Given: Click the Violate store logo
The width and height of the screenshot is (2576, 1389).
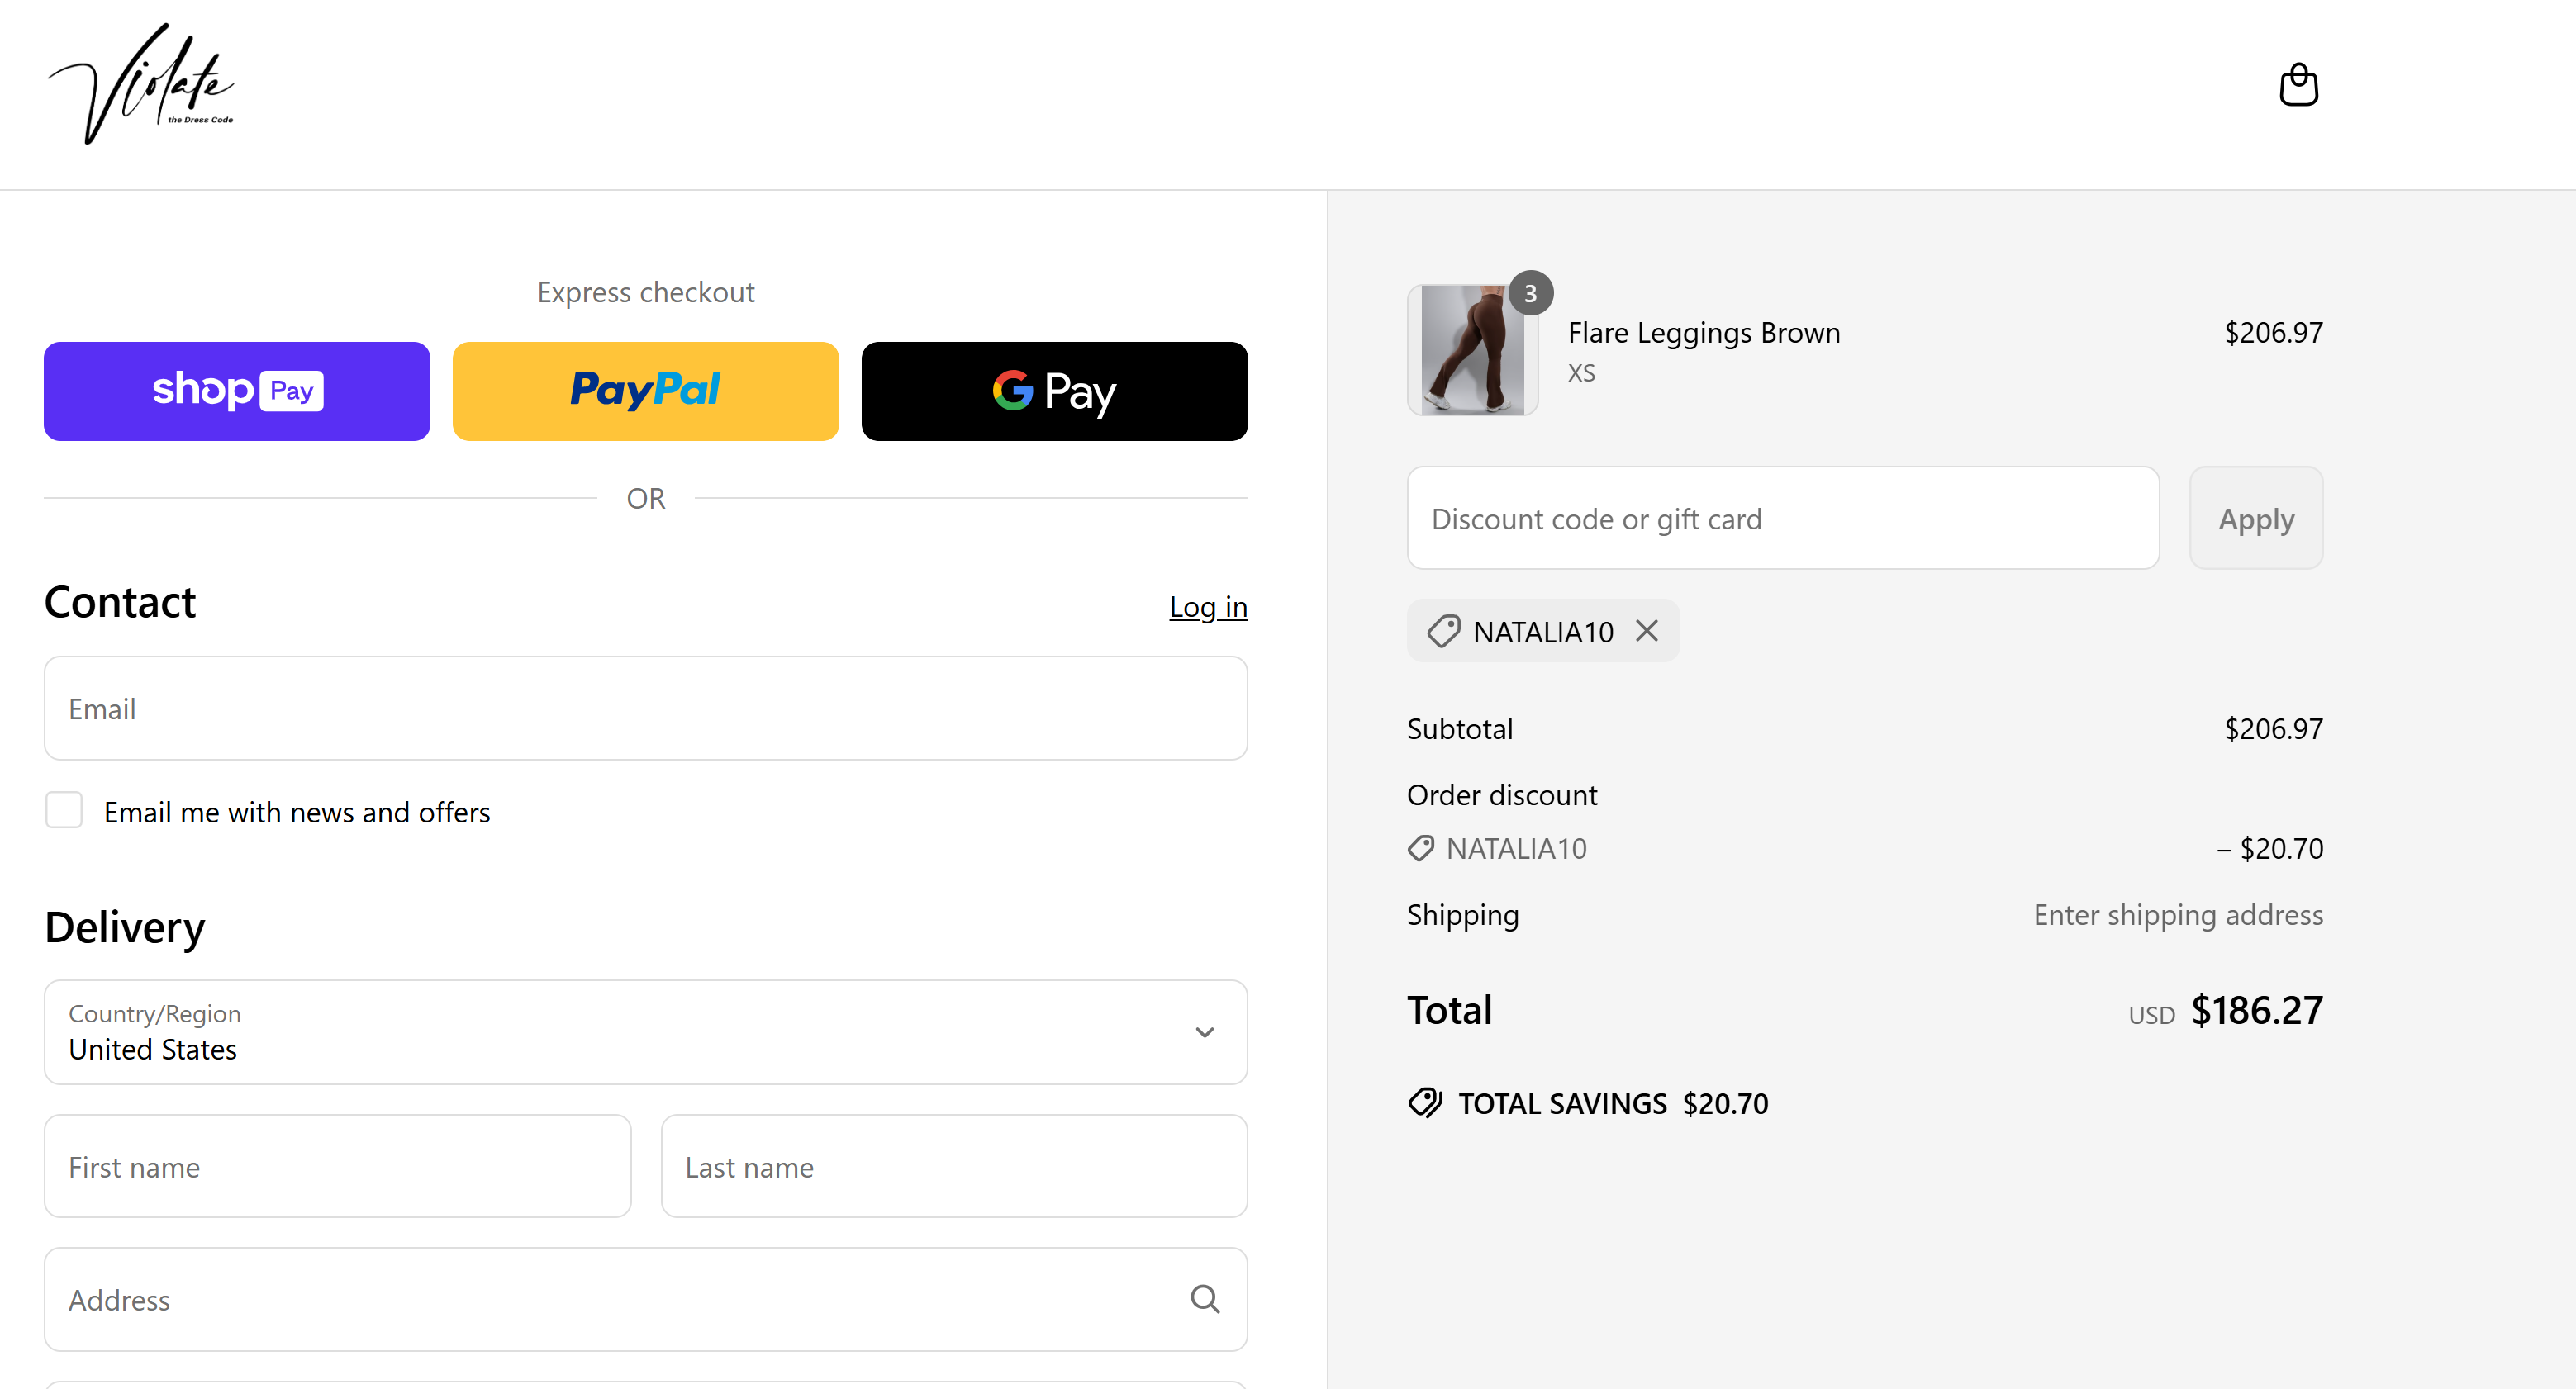Looking at the screenshot, I should coord(141,84).
